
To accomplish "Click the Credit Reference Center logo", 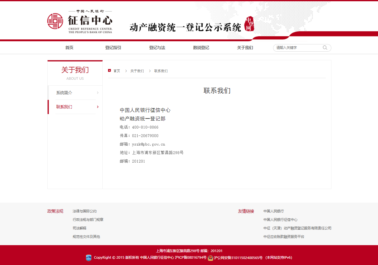I will (80, 21).
